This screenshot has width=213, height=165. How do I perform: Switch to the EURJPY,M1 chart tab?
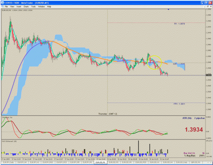(x=87, y=162)
